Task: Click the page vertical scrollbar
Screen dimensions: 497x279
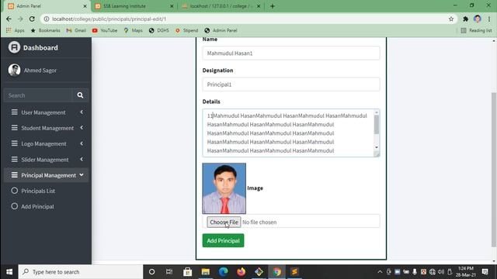Action: 494,169
